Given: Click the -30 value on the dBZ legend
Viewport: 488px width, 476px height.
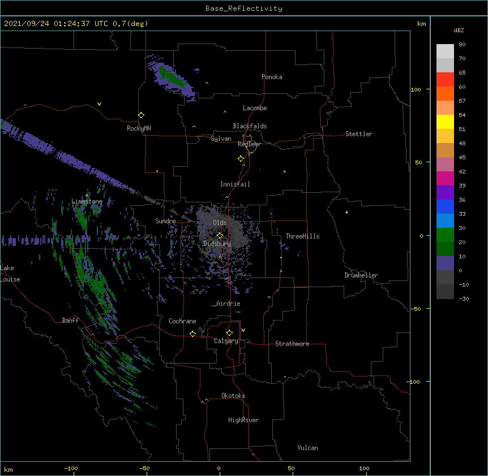Looking at the screenshot, I should point(464,298).
